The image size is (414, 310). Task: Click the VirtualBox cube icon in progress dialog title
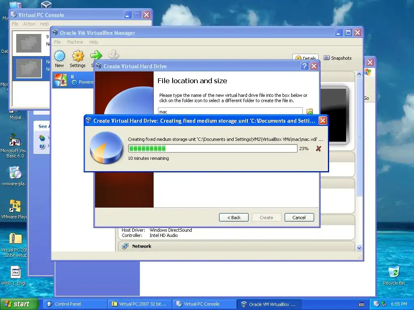pyautogui.click(x=89, y=120)
